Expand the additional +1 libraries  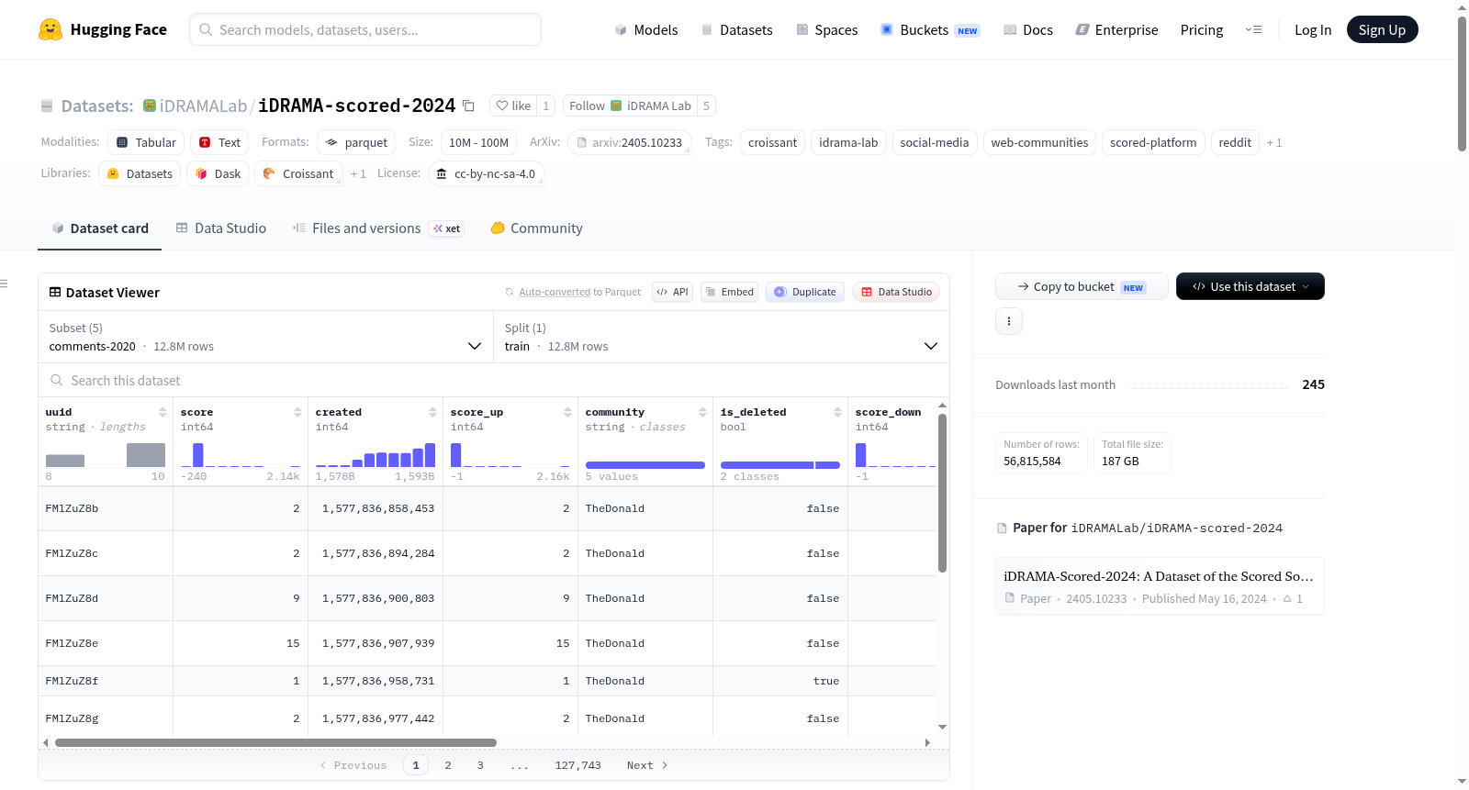click(358, 174)
